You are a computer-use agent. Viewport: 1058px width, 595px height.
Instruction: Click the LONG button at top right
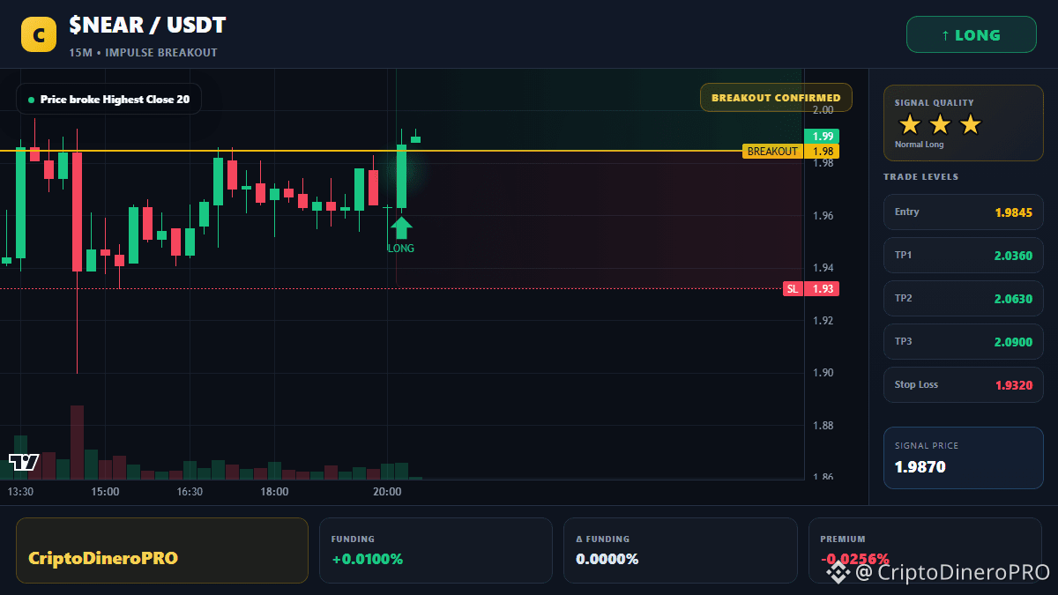click(x=972, y=35)
